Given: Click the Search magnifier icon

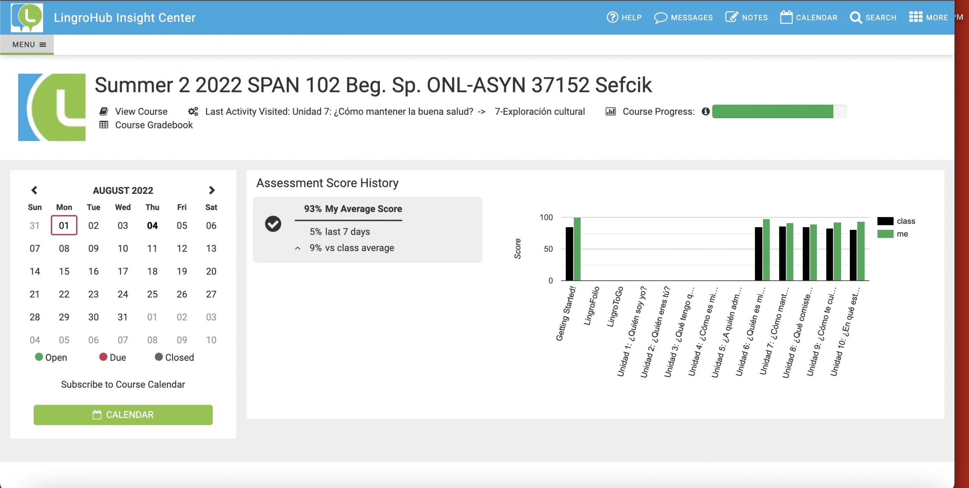Looking at the screenshot, I should pos(855,17).
